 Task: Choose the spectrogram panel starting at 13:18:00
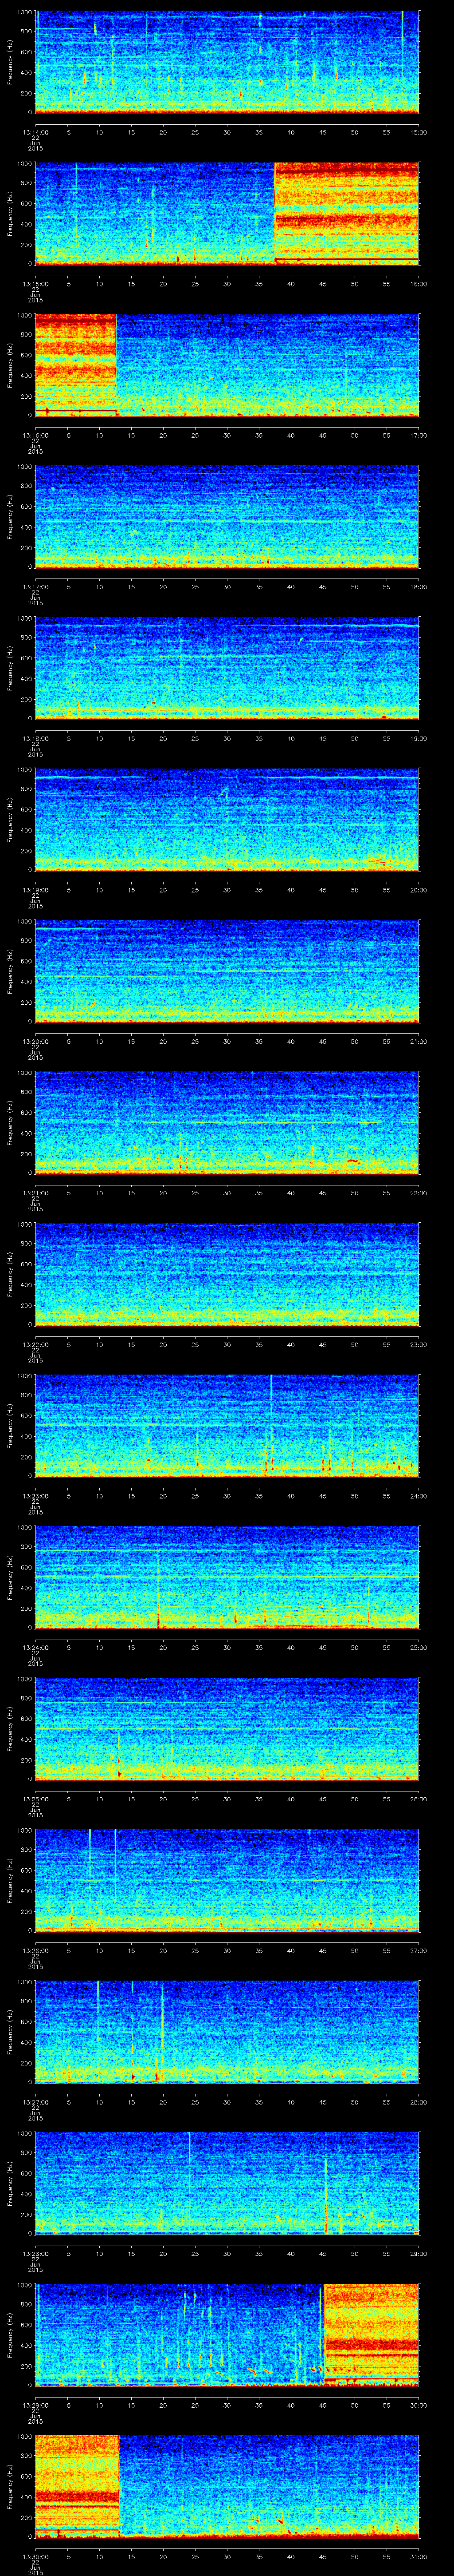pos(227,668)
